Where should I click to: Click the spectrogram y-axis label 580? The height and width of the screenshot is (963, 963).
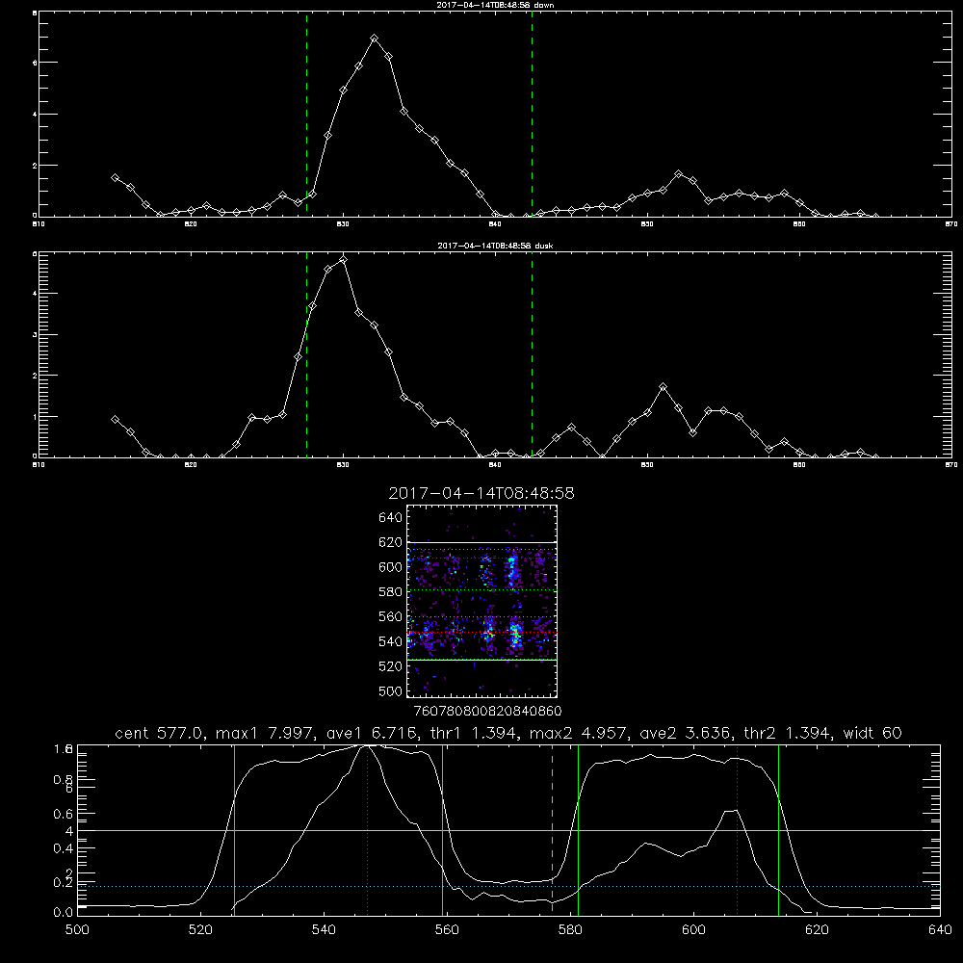[391, 592]
